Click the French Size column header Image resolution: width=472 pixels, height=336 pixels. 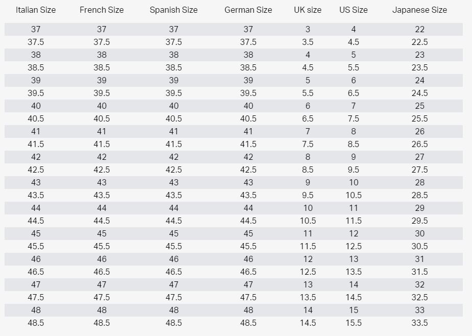click(x=102, y=10)
